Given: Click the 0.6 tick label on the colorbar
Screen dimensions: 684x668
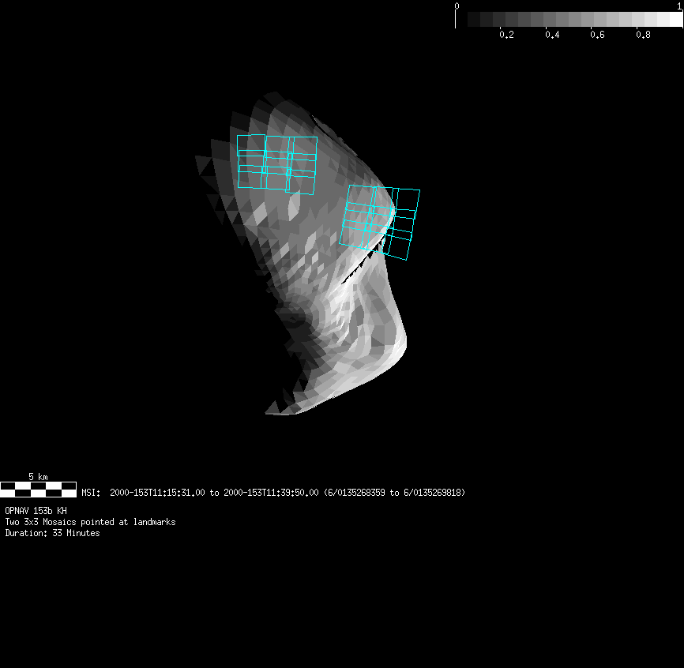Looking at the screenshot, I should (597, 35).
